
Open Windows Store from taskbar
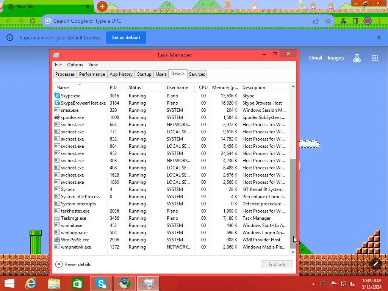(77, 283)
